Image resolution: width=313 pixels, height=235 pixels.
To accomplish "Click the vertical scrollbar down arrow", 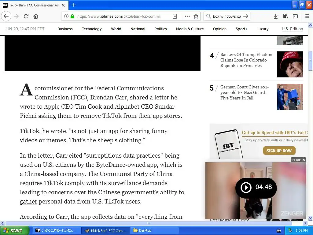I will coord(311,218).
